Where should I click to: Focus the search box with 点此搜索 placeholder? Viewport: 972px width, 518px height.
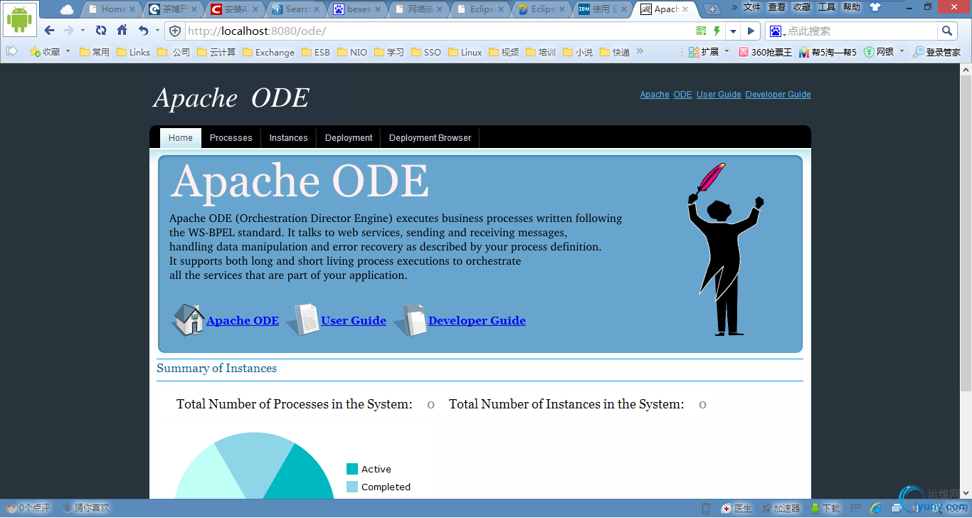pos(862,31)
